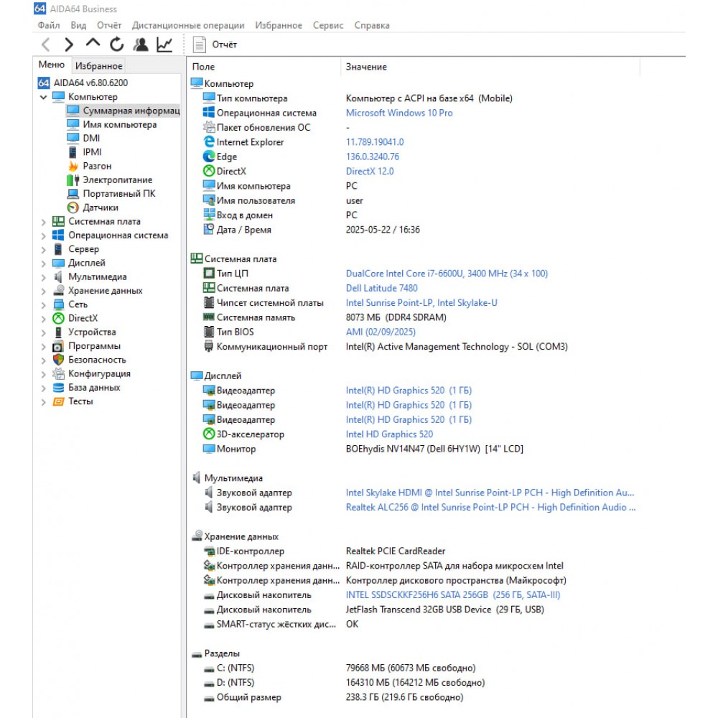The image size is (718, 718).
Task: Open the Dell Latitude 7480 link
Action: [x=381, y=288]
